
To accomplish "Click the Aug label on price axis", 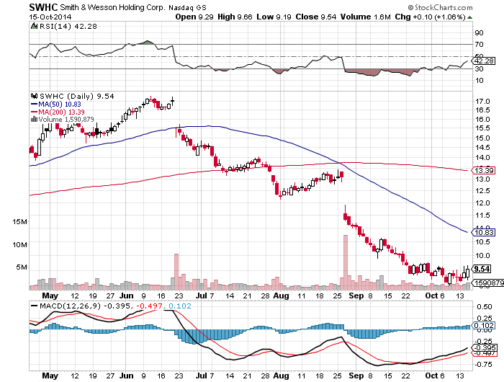I will coord(281,296).
